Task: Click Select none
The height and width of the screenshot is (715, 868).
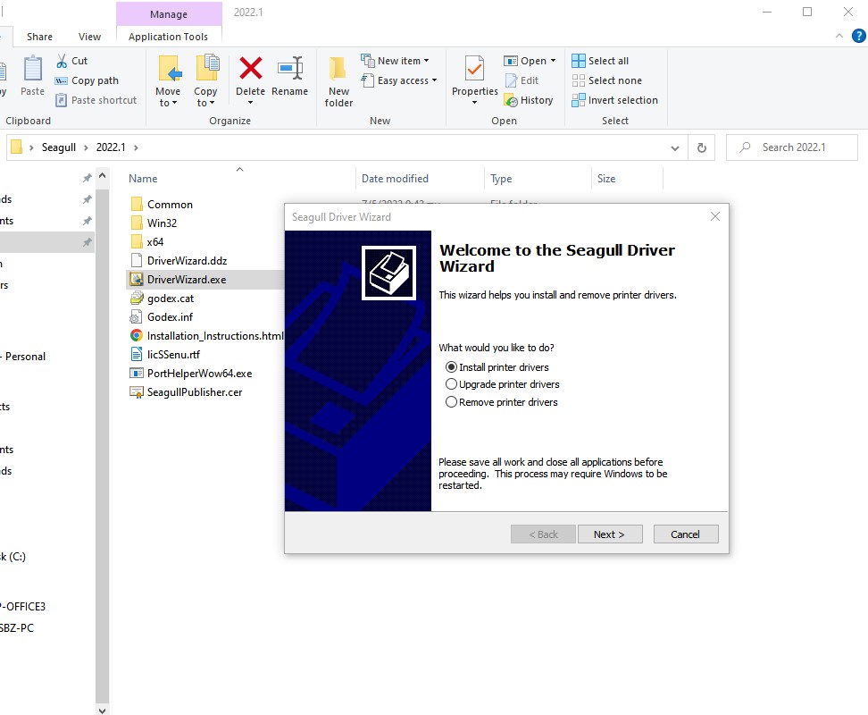Action: 606,80
